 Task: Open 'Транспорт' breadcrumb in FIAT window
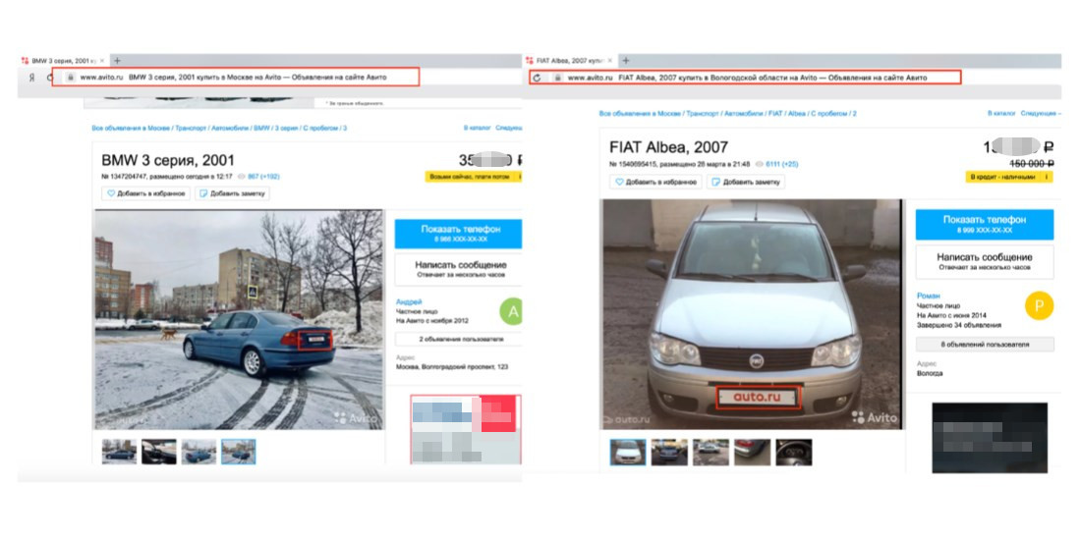(702, 114)
